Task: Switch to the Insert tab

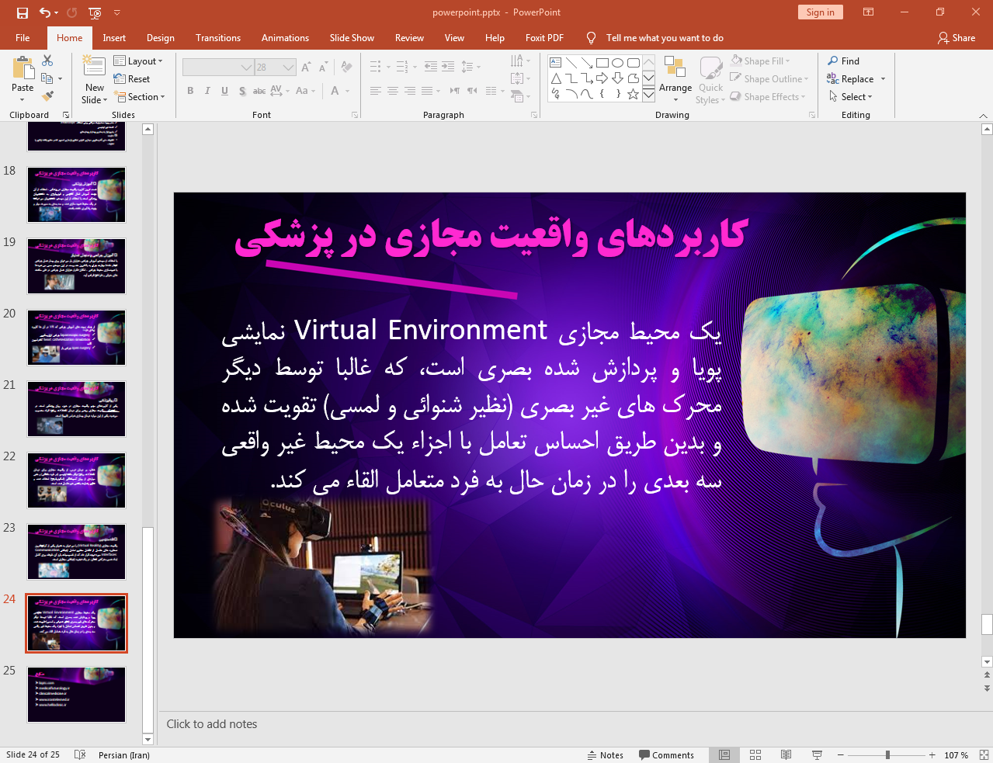Action: 114,38
